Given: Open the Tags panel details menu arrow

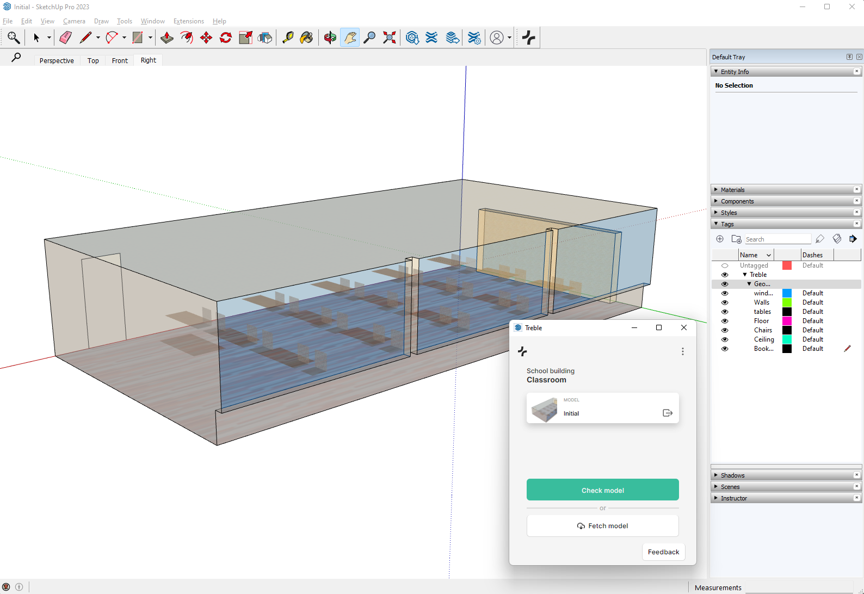Looking at the screenshot, I should pos(853,239).
